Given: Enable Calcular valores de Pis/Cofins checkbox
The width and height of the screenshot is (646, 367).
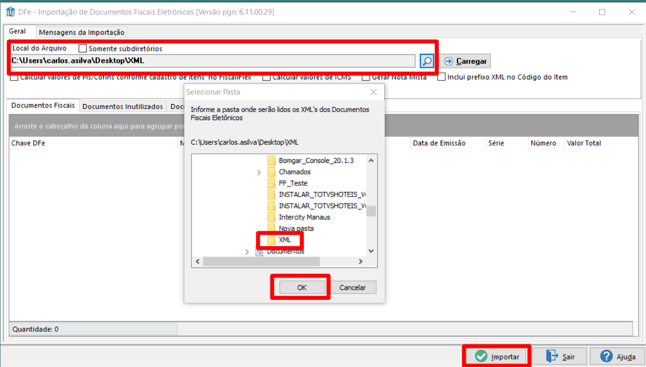Looking at the screenshot, I should 14,77.
